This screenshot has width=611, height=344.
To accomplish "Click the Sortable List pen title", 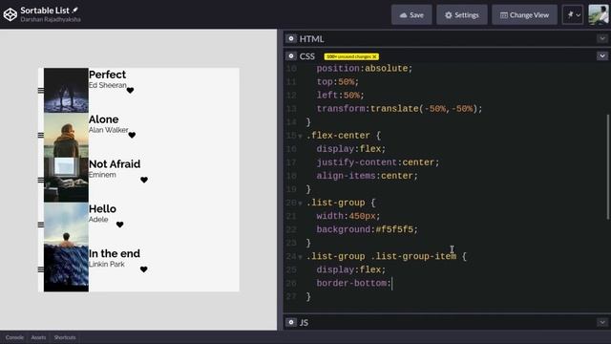I will click(45, 11).
